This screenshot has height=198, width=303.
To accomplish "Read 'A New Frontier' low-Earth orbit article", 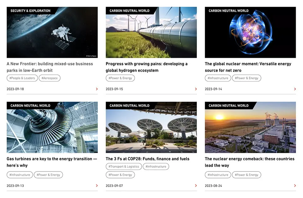I will coord(50,67).
